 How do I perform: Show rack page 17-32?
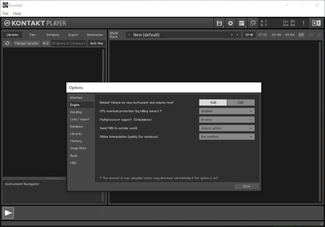(x=262, y=35)
